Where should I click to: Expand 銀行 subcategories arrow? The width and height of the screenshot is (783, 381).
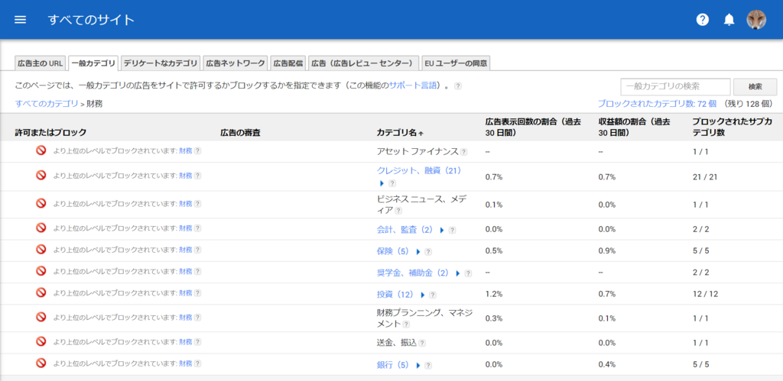point(418,365)
